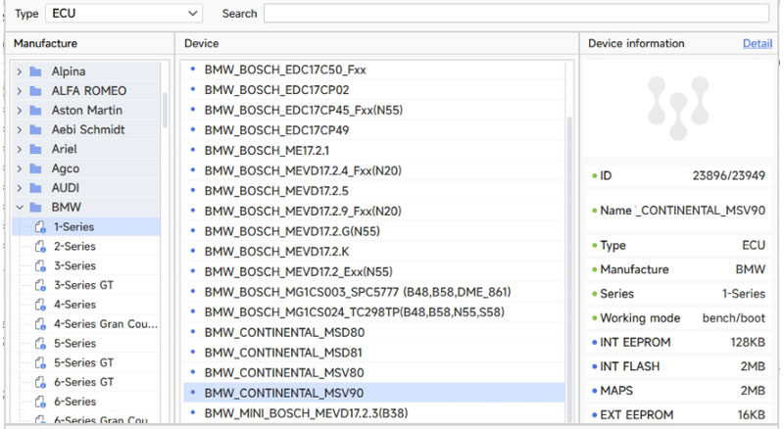
Task: Click the Search input field
Action: 516,14
